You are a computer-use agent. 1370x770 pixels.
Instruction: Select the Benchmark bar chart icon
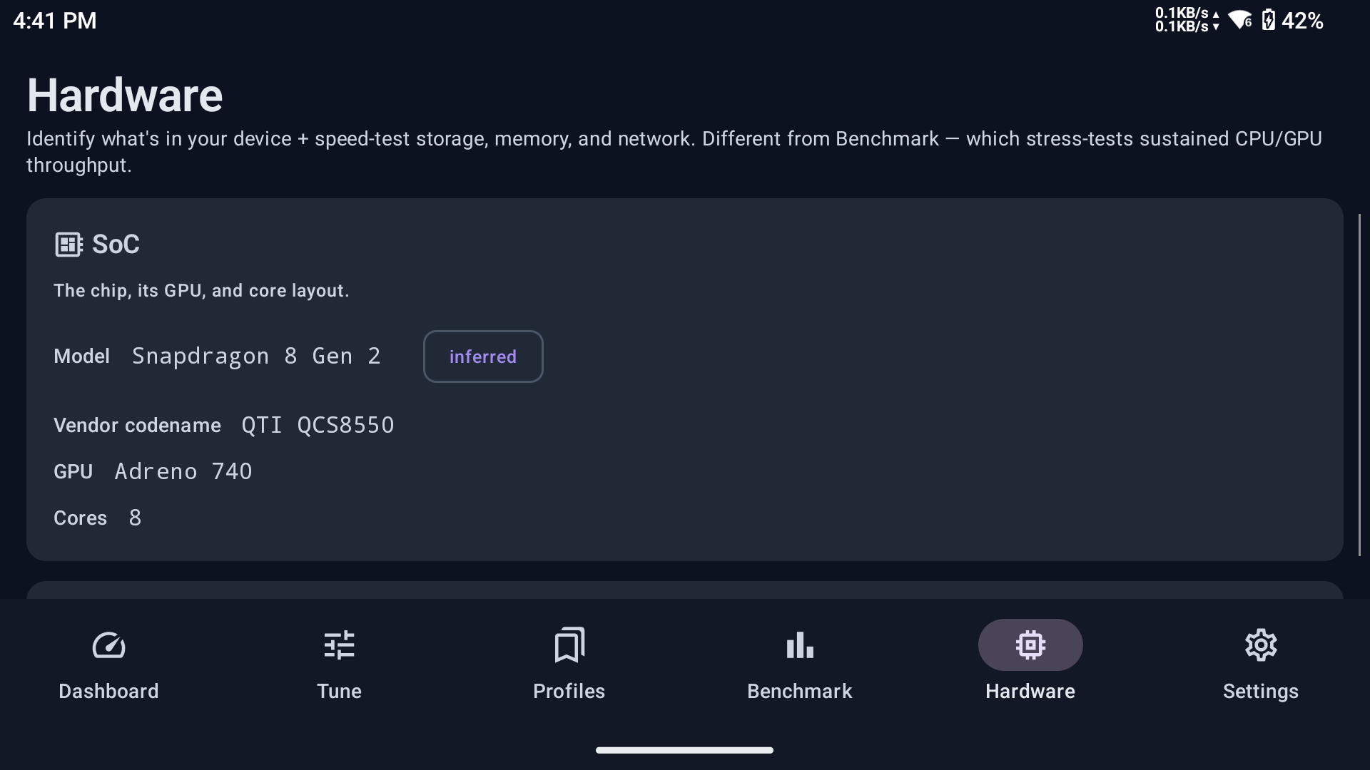(800, 645)
